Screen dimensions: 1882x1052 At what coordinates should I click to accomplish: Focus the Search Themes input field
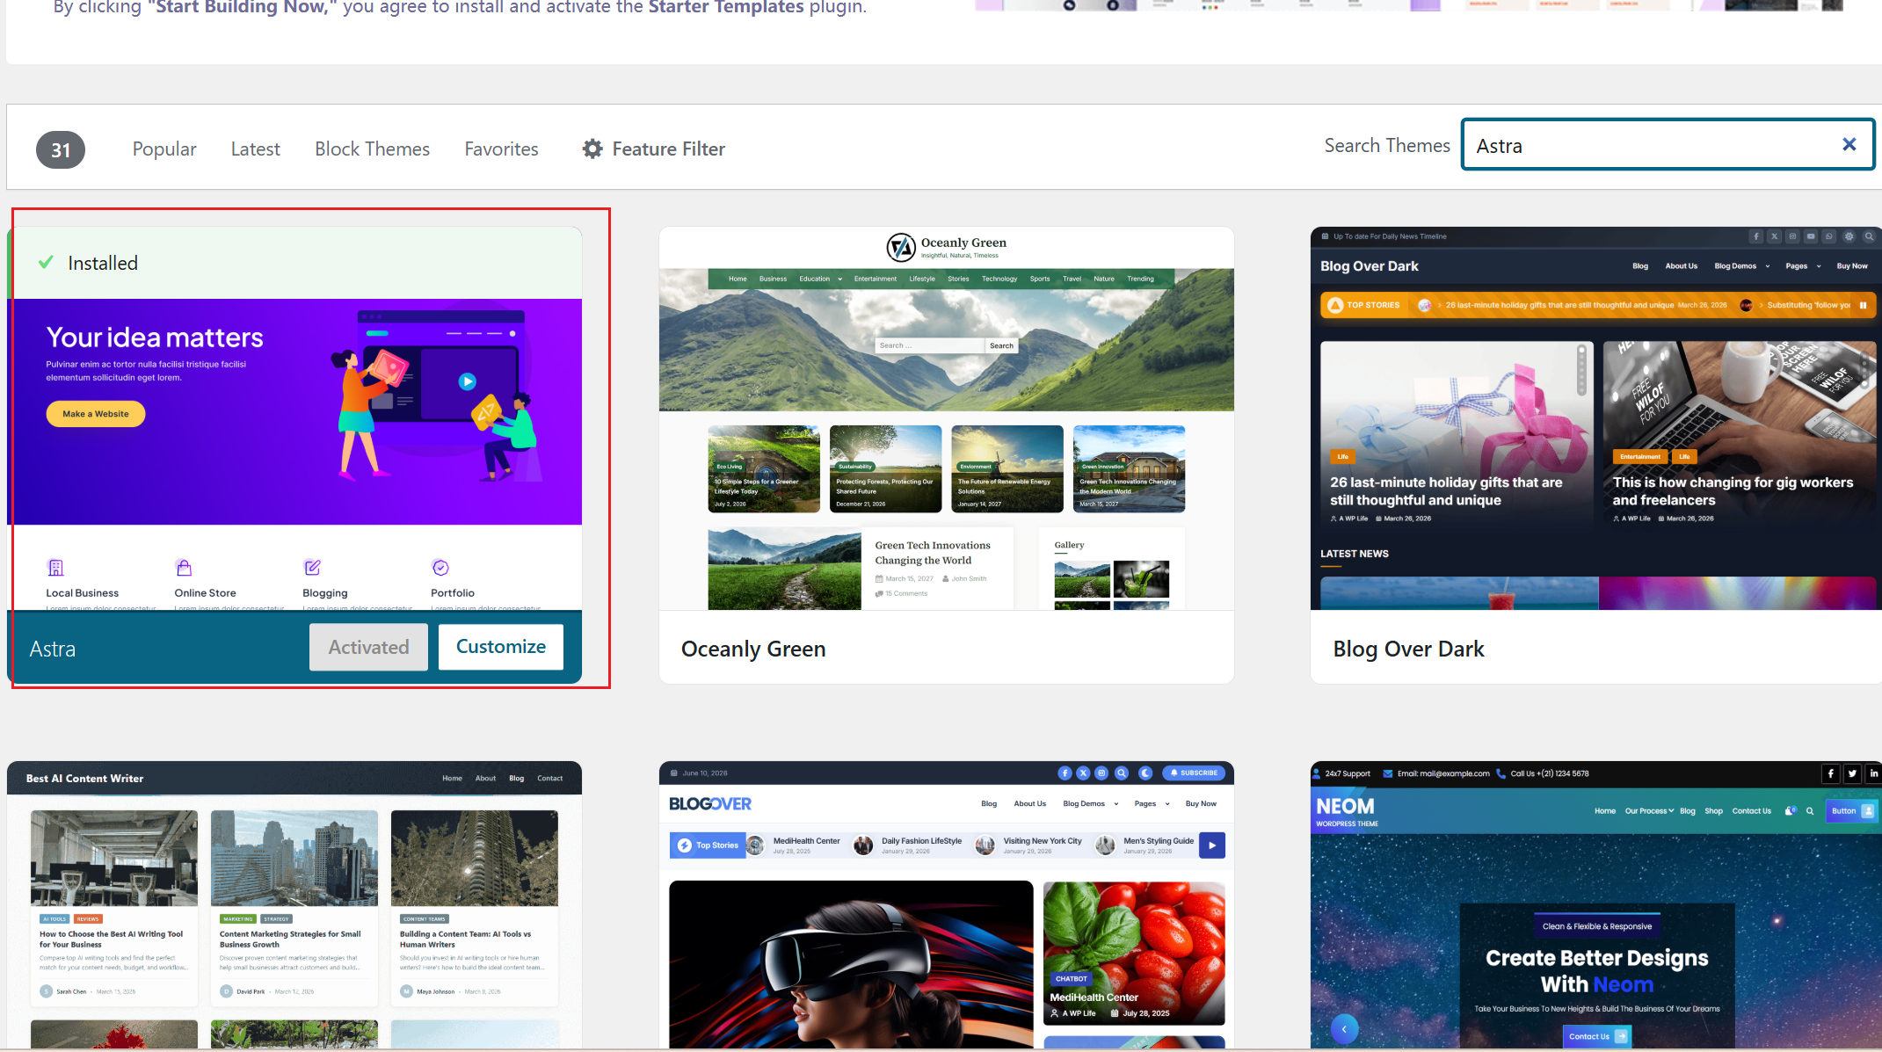point(1668,145)
